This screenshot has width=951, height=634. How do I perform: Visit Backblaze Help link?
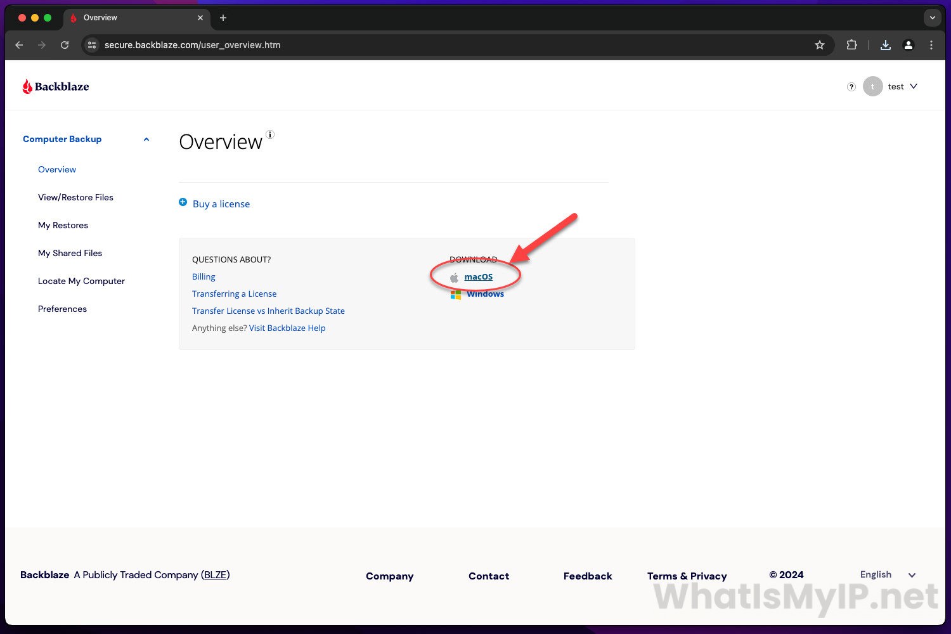(287, 328)
